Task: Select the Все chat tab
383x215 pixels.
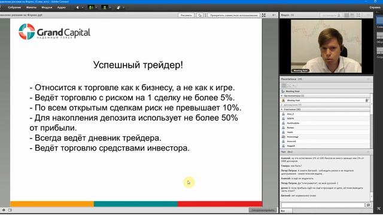Action: click(x=286, y=211)
